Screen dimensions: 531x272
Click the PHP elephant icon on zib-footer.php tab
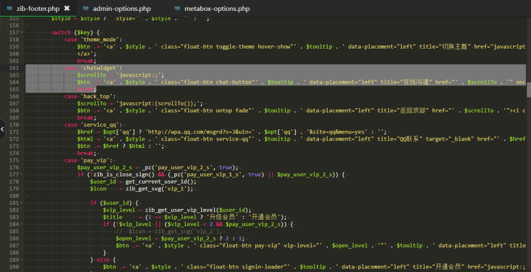pyautogui.click(x=9, y=9)
